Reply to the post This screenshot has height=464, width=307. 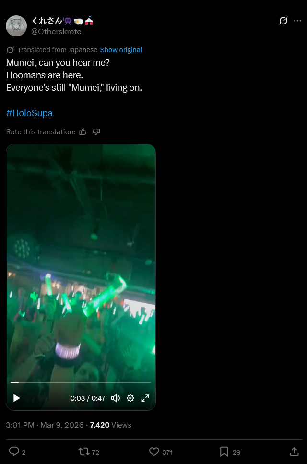tap(14, 452)
